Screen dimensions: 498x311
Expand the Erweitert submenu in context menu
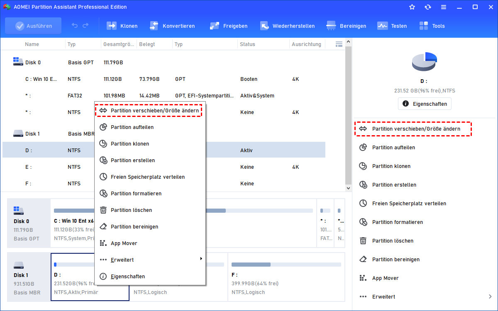(x=150, y=260)
